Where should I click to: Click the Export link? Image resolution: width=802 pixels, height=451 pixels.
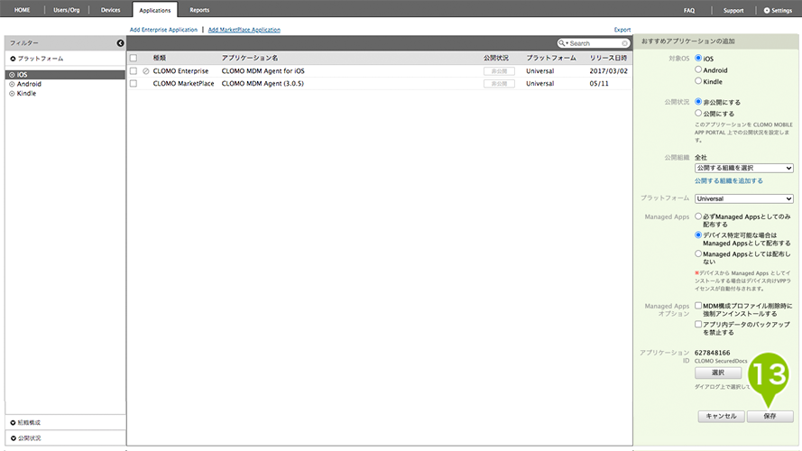[622, 30]
